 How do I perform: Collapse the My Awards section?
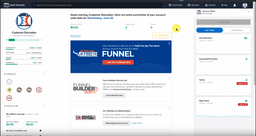44,74
